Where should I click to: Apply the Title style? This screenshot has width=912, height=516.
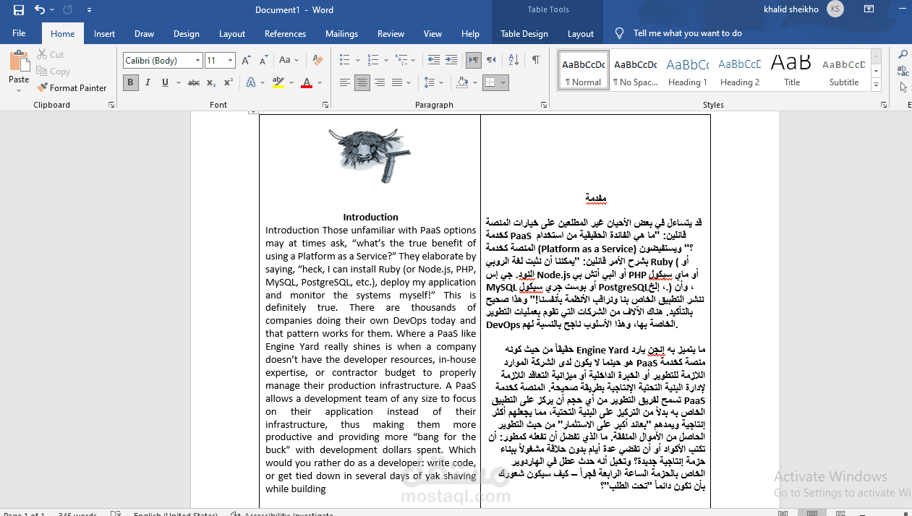pos(792,70)
